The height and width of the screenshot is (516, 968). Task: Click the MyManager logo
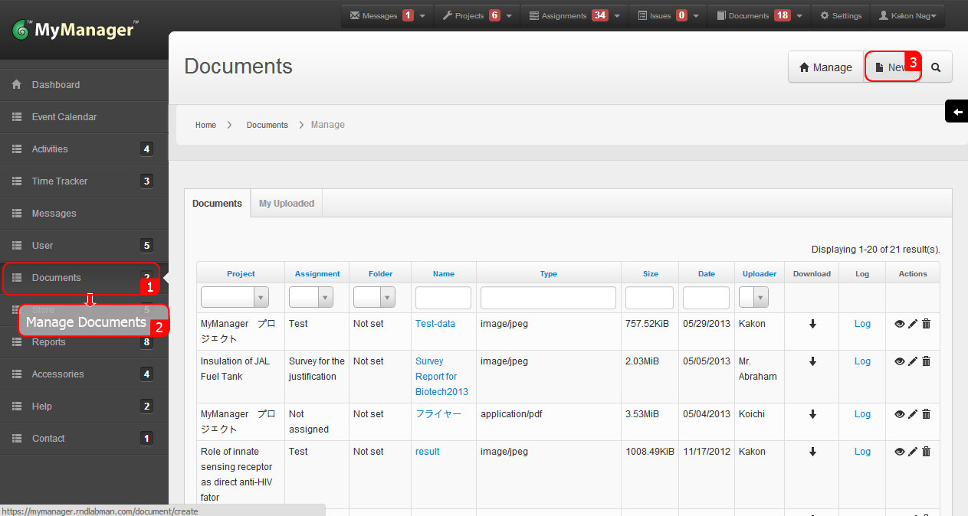[x=75, y=30]
